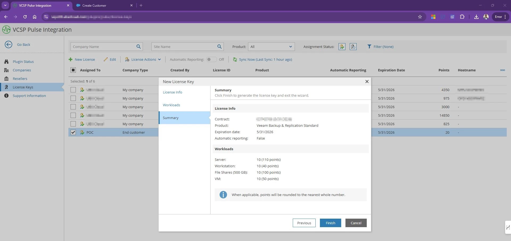This screenshot has height=241, width=511.
Task: Click the assigned status filter icon
Action: point(342,47)
